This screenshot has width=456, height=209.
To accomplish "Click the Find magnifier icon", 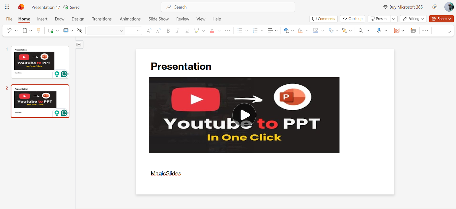I will pos(361,30).
